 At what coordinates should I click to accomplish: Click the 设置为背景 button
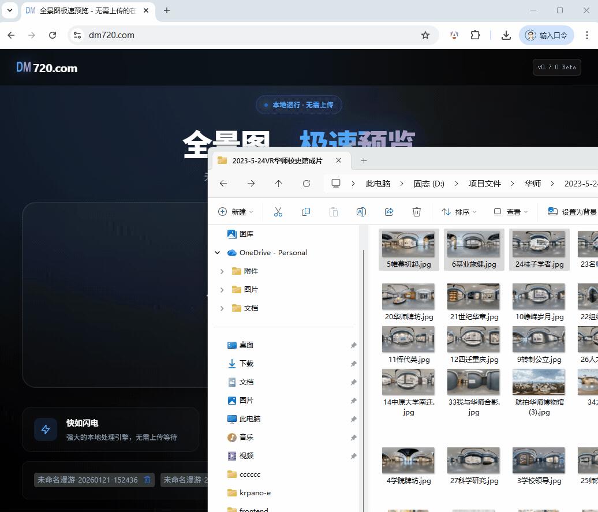tap(573, 212)
